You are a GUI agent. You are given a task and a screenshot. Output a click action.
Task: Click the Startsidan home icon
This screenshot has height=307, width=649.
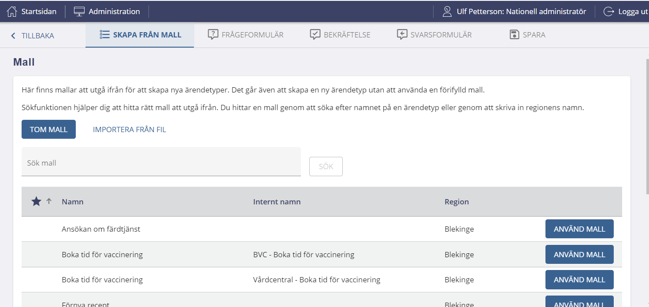pyautogui.click(x=12, y=11)
